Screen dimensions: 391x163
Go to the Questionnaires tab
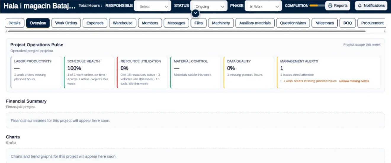[x=293, y=23]
